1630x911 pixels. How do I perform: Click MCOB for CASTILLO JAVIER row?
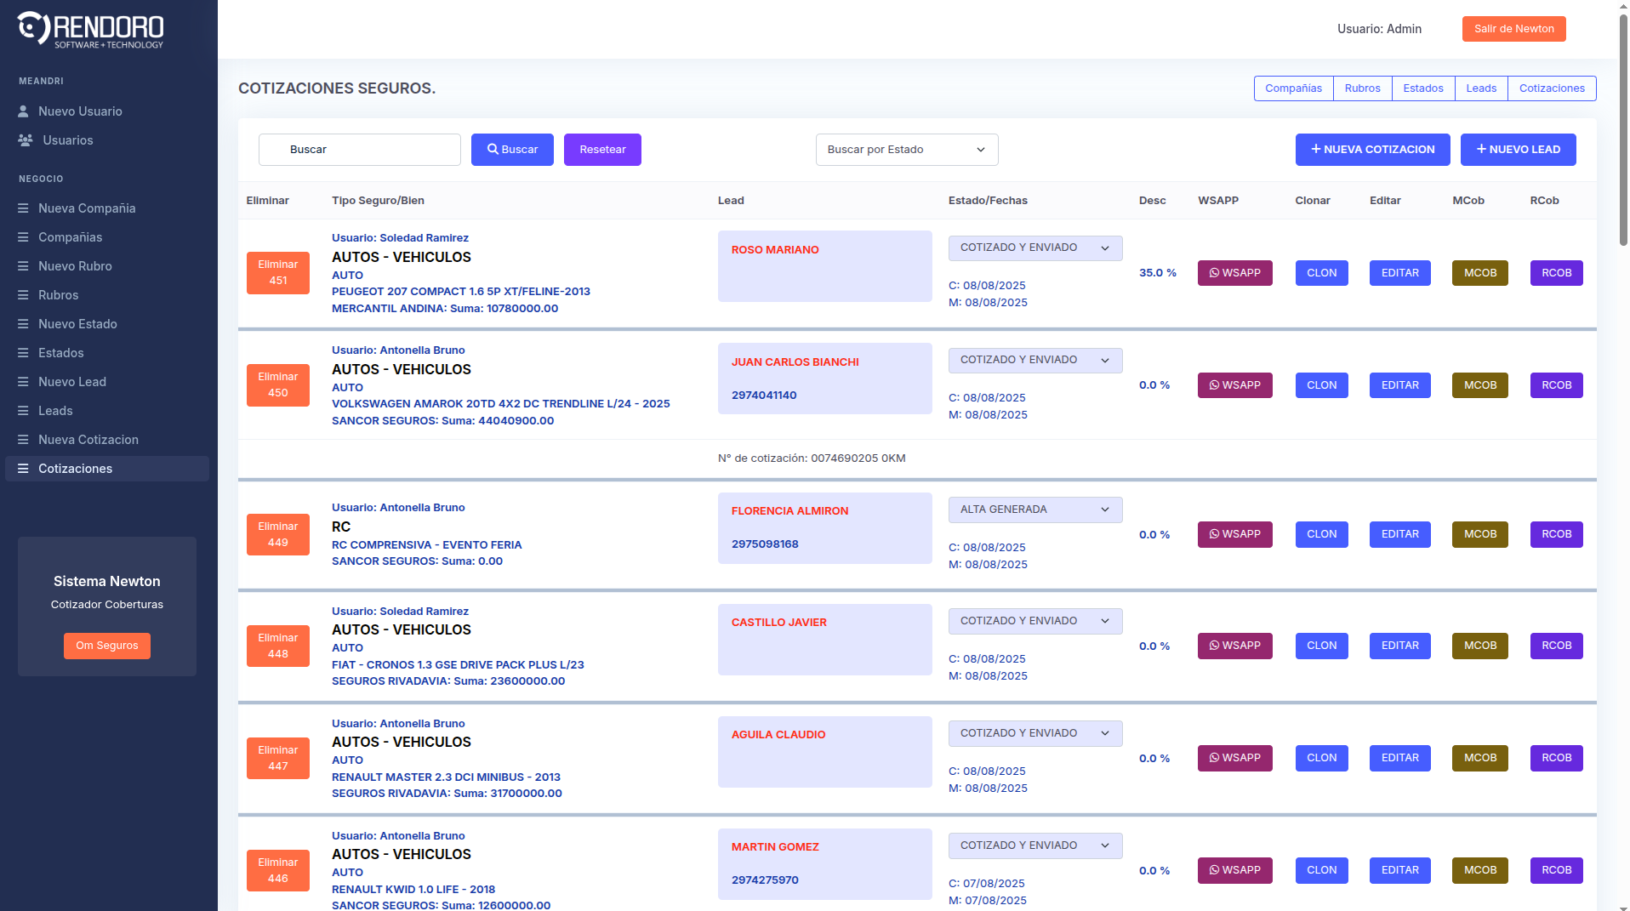pyautogui.click(x=1479, y=646)
